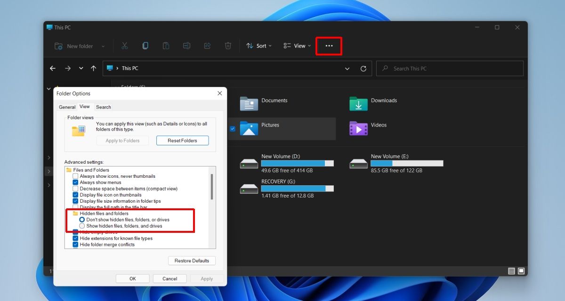Open the Sort dropdown
The image size is (565, 301).
click(x=259, y=46)
